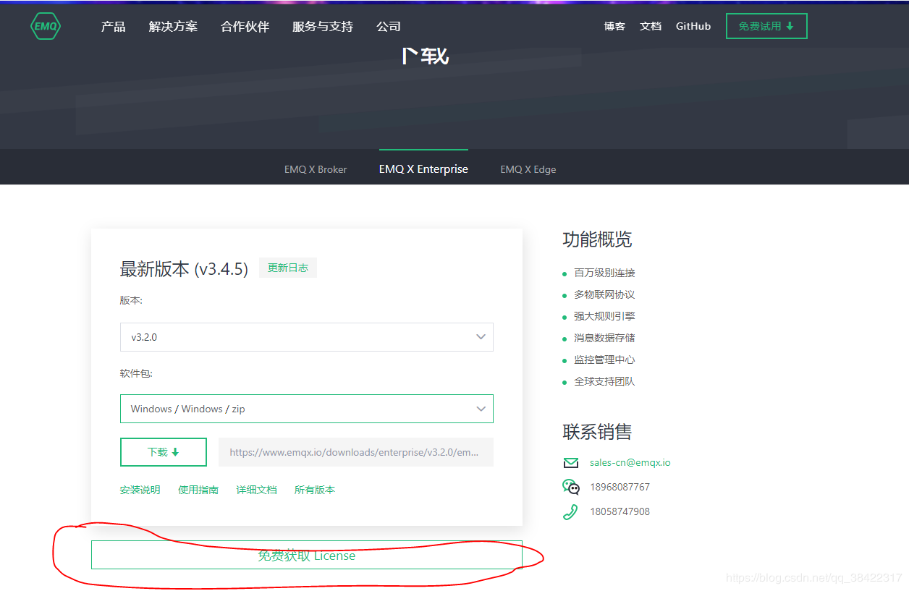Image resolution: width=909 pixels, height=591 pixels.
Task: Click the email envelope icon beside sales-cn@emqx.io
Action: tap(571, 462)
